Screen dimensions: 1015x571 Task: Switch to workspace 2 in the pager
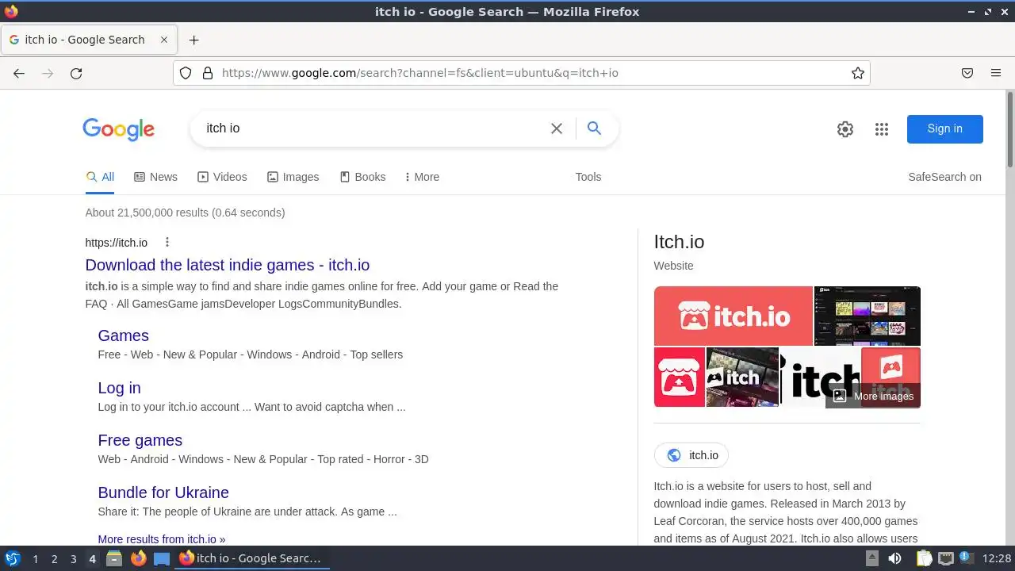[x=54, y=559]
